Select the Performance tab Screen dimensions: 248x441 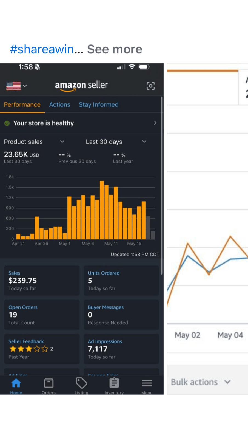(22, 104)
